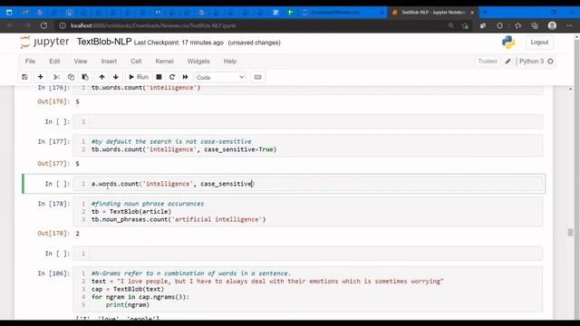
Task: Click the empty cell below Out[176]
Action: click(308, 121)
